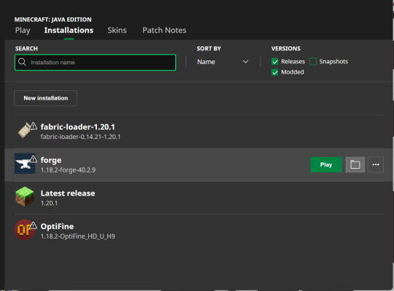Viewport: 394px width, 291px height.
Task: Enable the Snapshots versions checkbox
Action: [x=313, y=62]
